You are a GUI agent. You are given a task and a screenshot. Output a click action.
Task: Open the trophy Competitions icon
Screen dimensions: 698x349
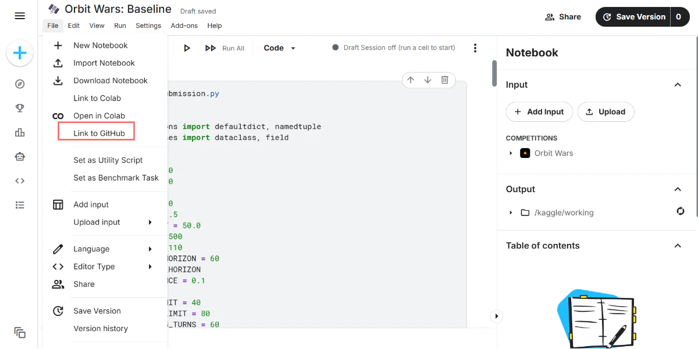click(20, 108)
